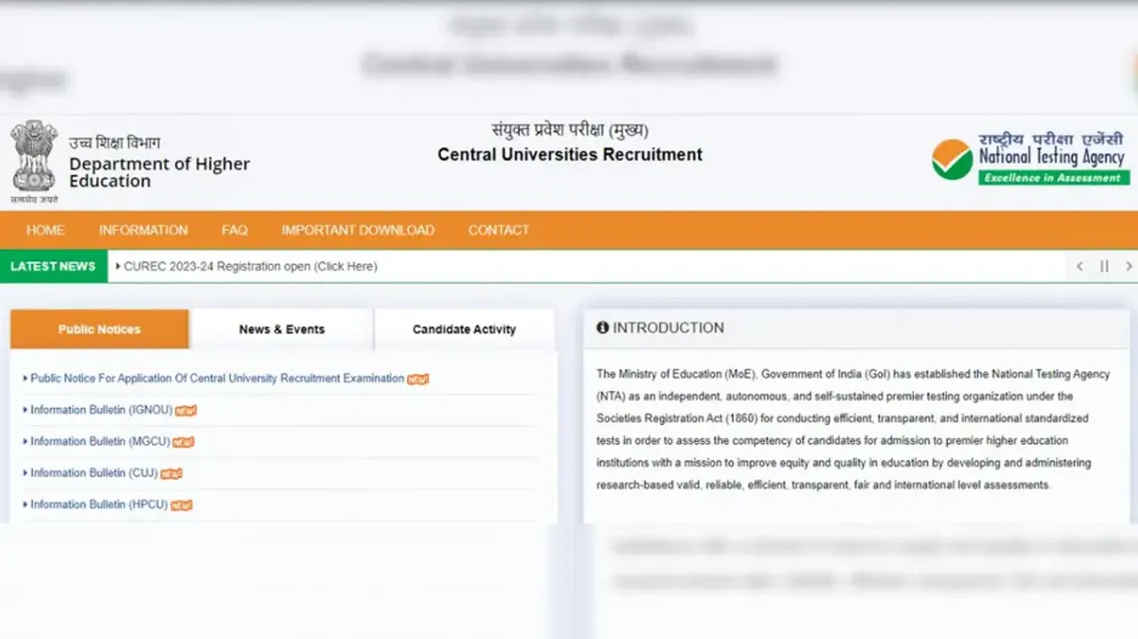The width and height of the screenshot is (1138, 639).
Task: Open IMPORTANT DOWNLOAD menu item
Action: 358,230
